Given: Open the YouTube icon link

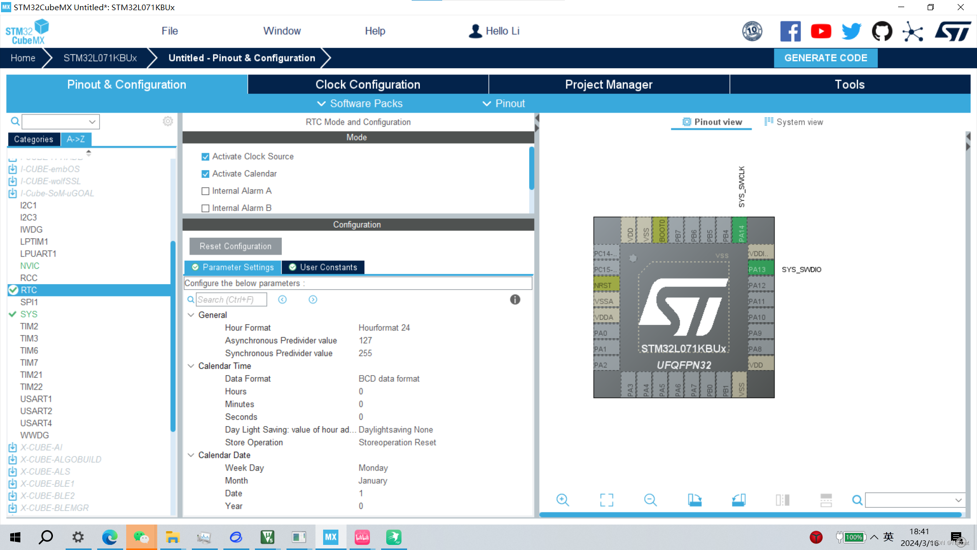Looking at the screenshot, I should tap(821, 31).
